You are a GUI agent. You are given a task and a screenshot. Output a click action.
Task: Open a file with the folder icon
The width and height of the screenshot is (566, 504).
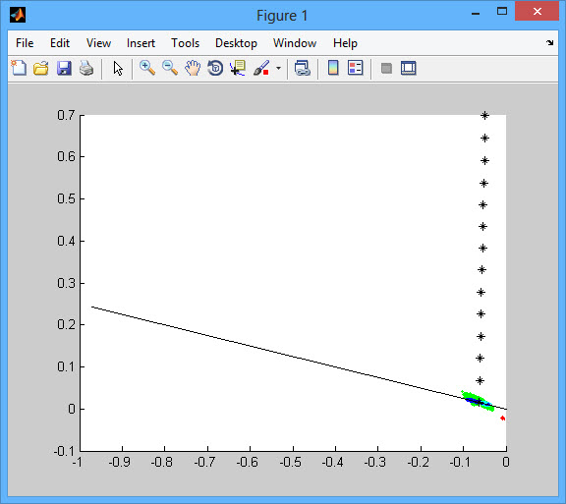(x=41, y=68)
